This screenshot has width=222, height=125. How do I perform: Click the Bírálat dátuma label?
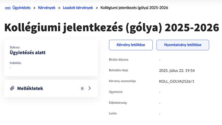click(x=119, y=60)
